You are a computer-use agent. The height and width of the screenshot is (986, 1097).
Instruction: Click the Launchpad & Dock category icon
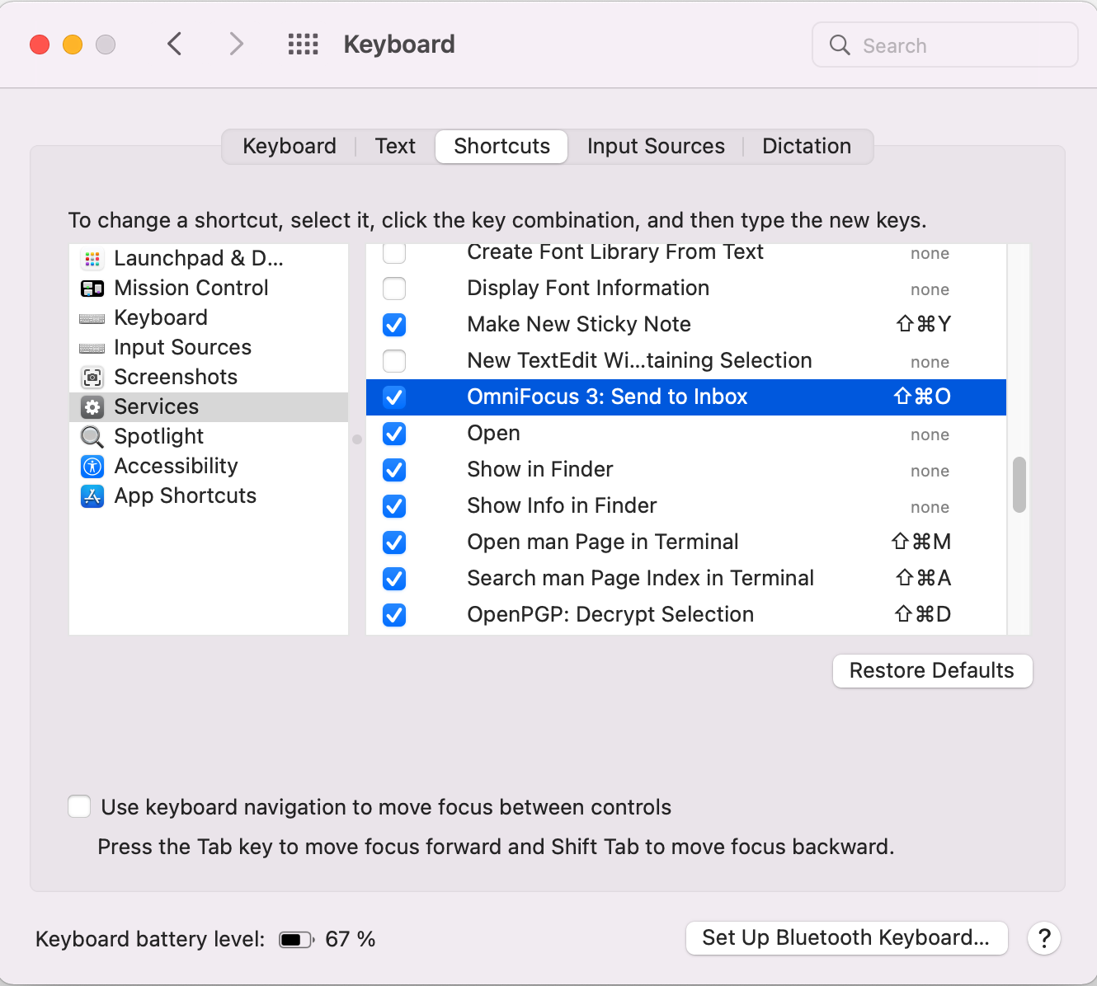(92, 259)
